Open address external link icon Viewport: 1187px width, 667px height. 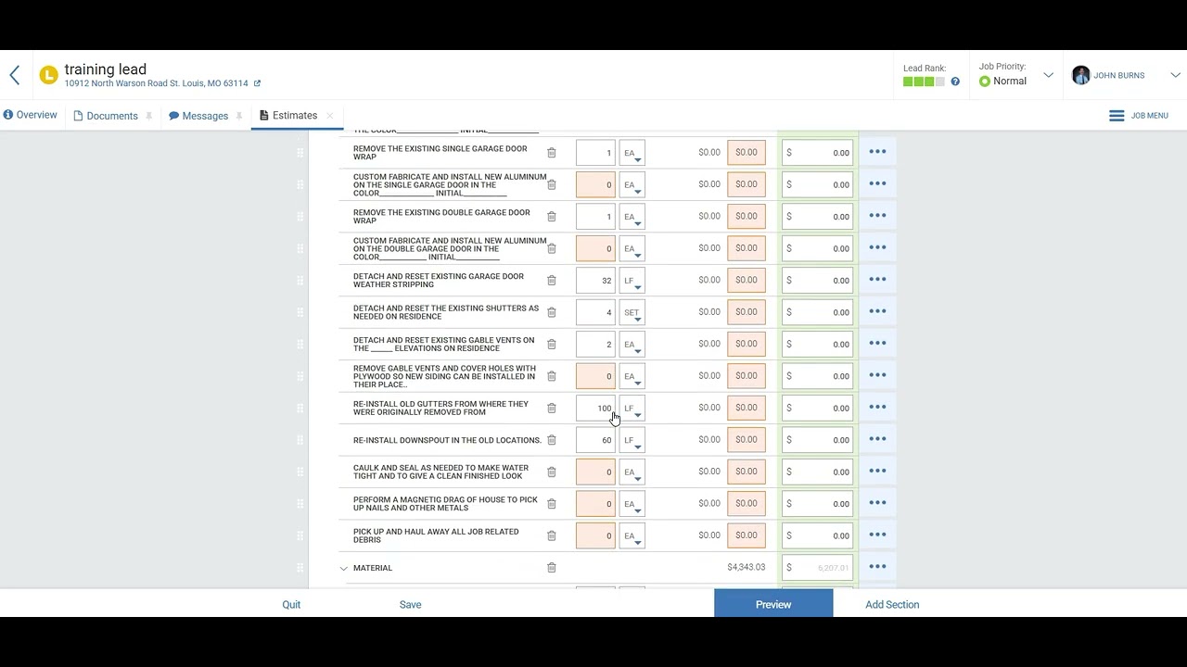point(257,83)
